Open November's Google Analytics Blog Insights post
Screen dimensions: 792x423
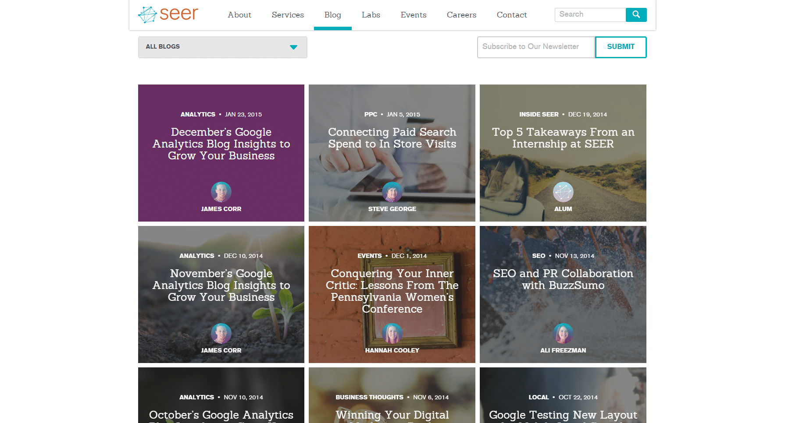[x=221, y=285]
